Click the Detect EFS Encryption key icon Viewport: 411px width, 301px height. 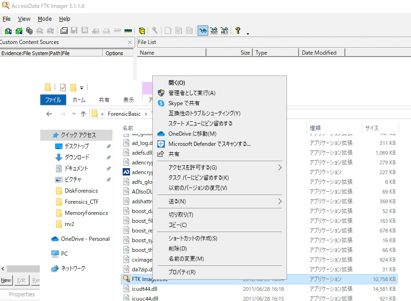pos(155,31)
